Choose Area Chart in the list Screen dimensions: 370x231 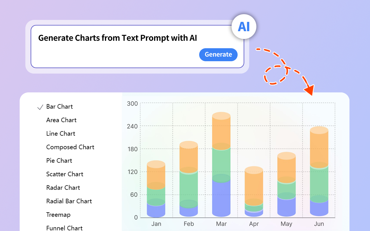[x=61, y=120]
